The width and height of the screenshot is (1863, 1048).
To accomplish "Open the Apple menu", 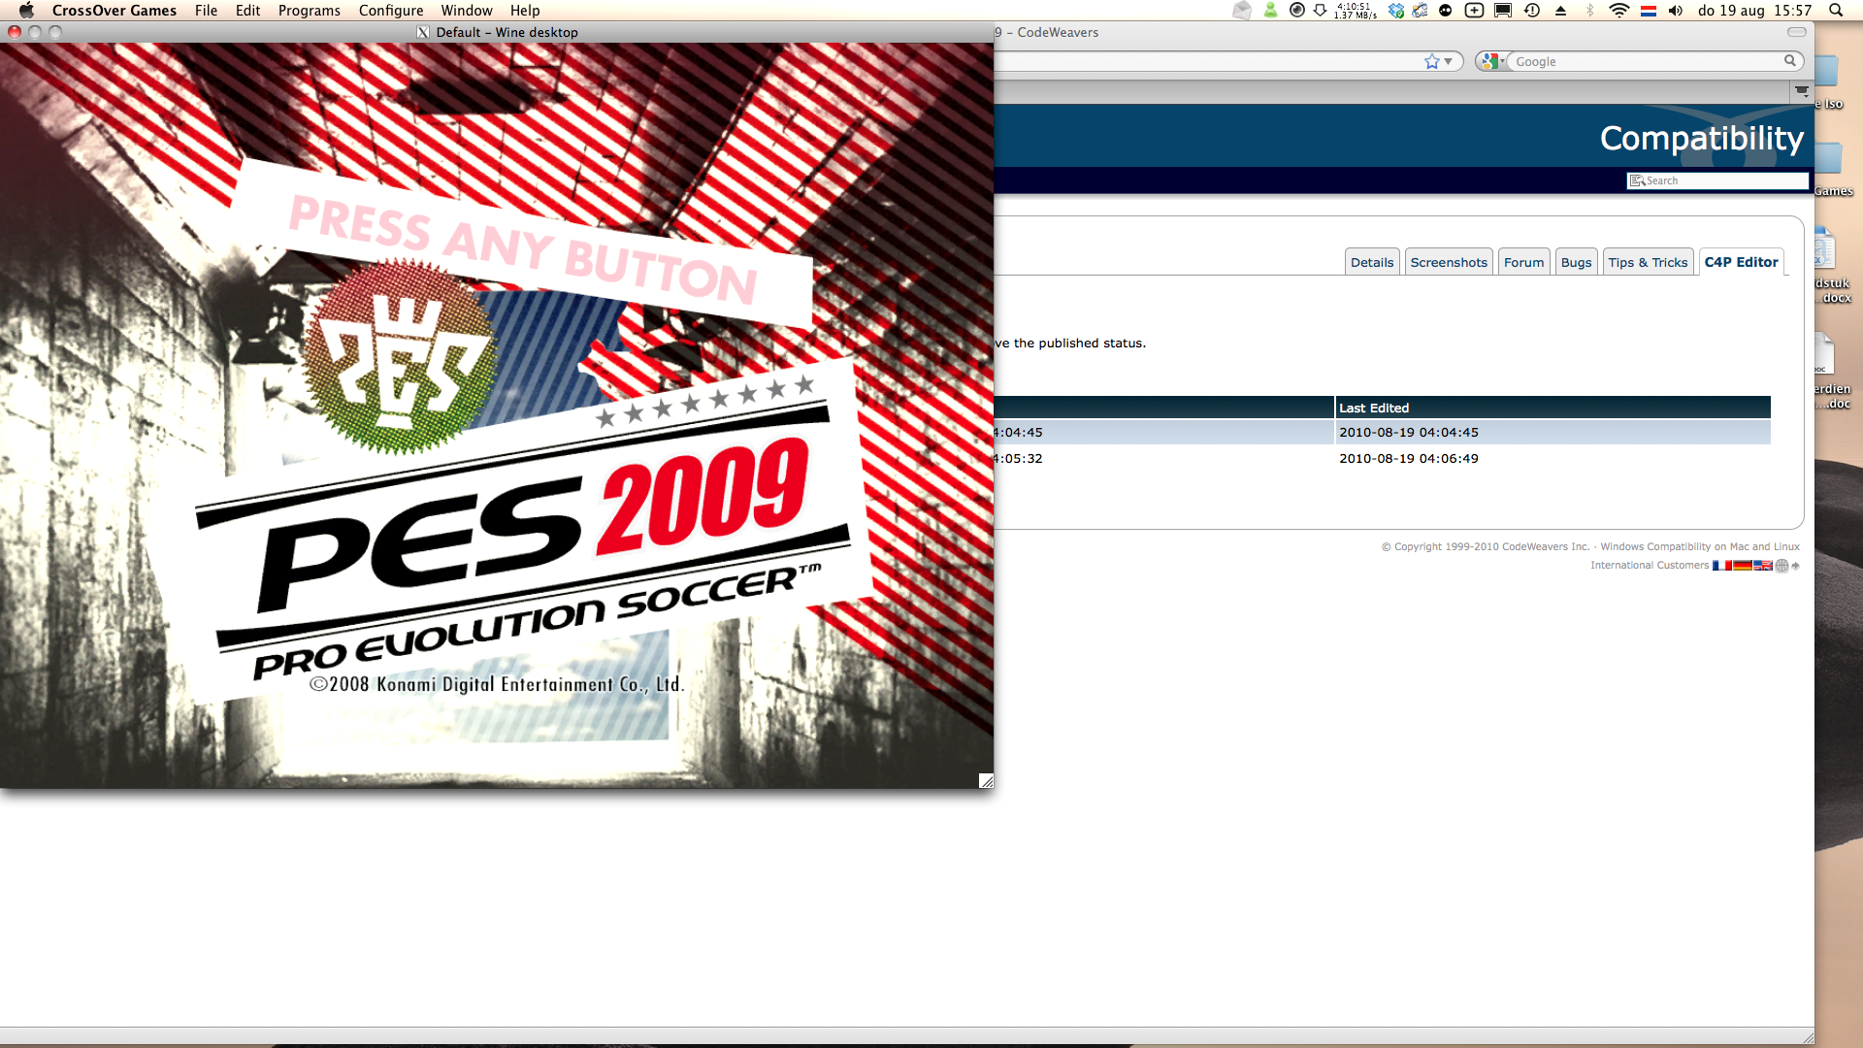I will [x=26, y=11].
